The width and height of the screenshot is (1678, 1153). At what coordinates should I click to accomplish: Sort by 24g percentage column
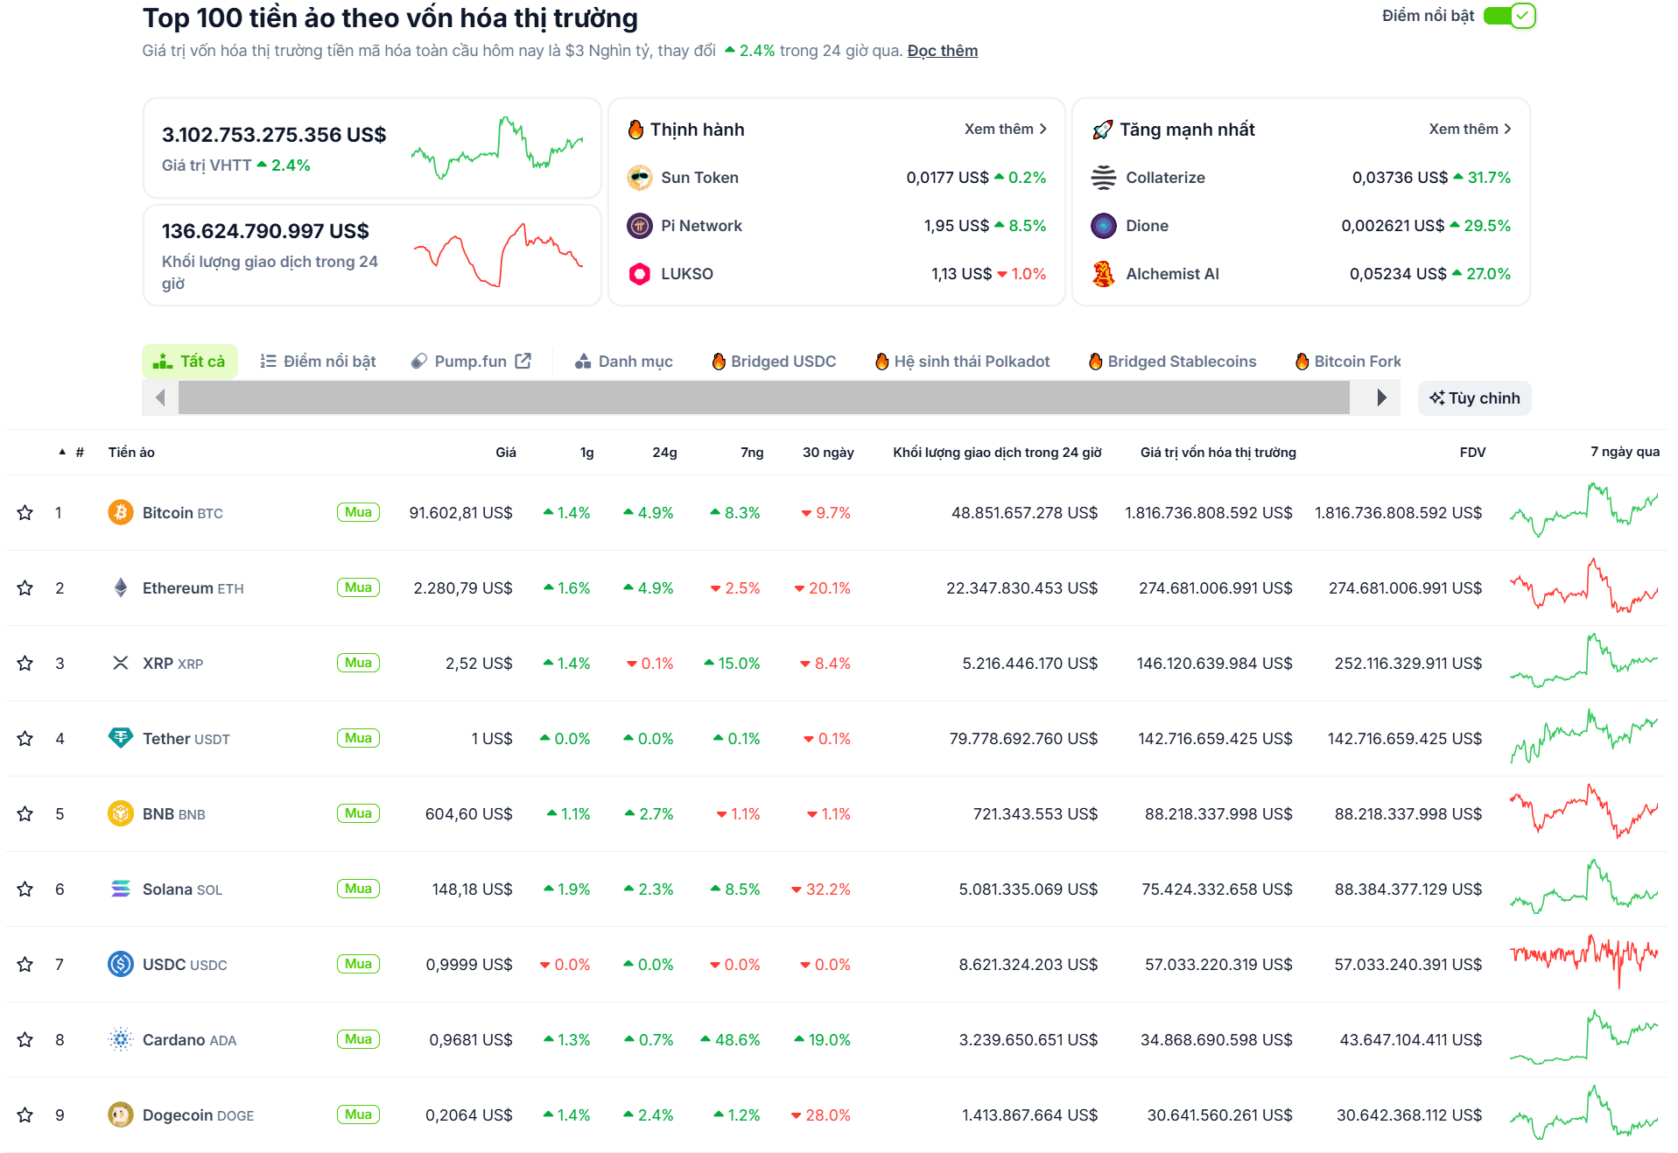pos(664,452)
